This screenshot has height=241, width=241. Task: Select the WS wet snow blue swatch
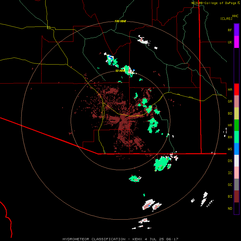click(x=236, y=149)
